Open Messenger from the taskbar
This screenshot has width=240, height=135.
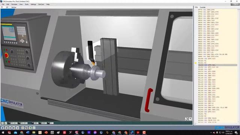[95, 132]
